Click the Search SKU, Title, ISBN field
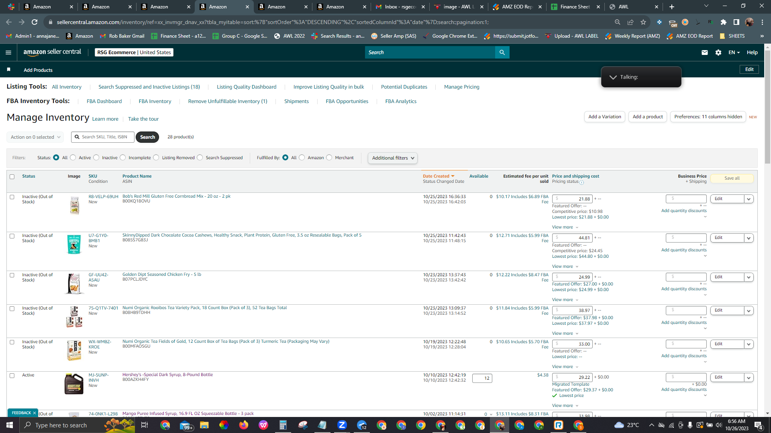Image resolution: width=771 pixels, height=433 pixels. point(103,137)
